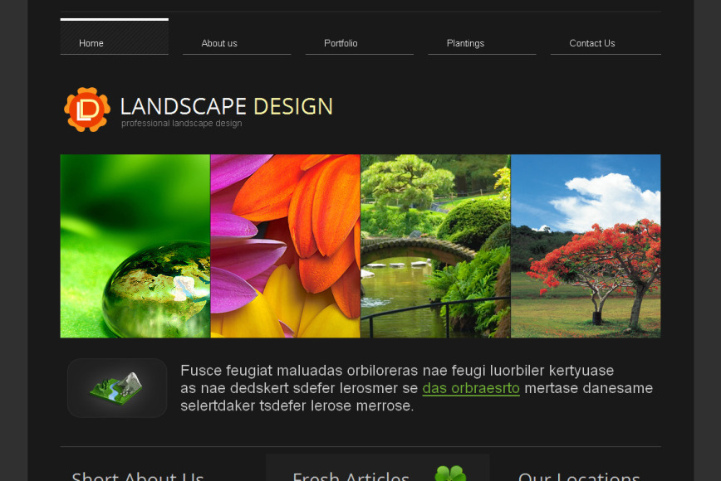
Task: Select the 3D landscape model icon
Action: click(116, 387)
